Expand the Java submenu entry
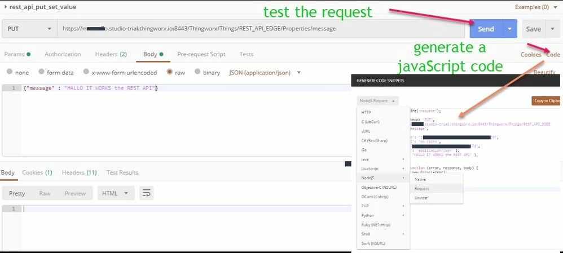 [x=383, y=159]
